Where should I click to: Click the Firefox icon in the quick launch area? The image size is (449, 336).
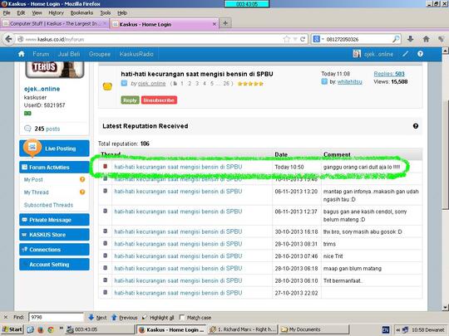pyautogui.click(x=41, y=329)
